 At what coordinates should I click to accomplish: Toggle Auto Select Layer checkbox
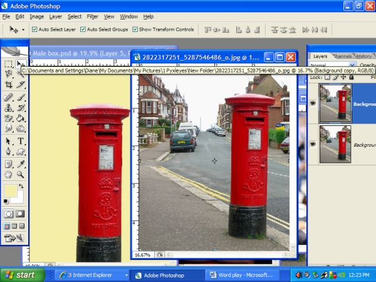point(34,29)
